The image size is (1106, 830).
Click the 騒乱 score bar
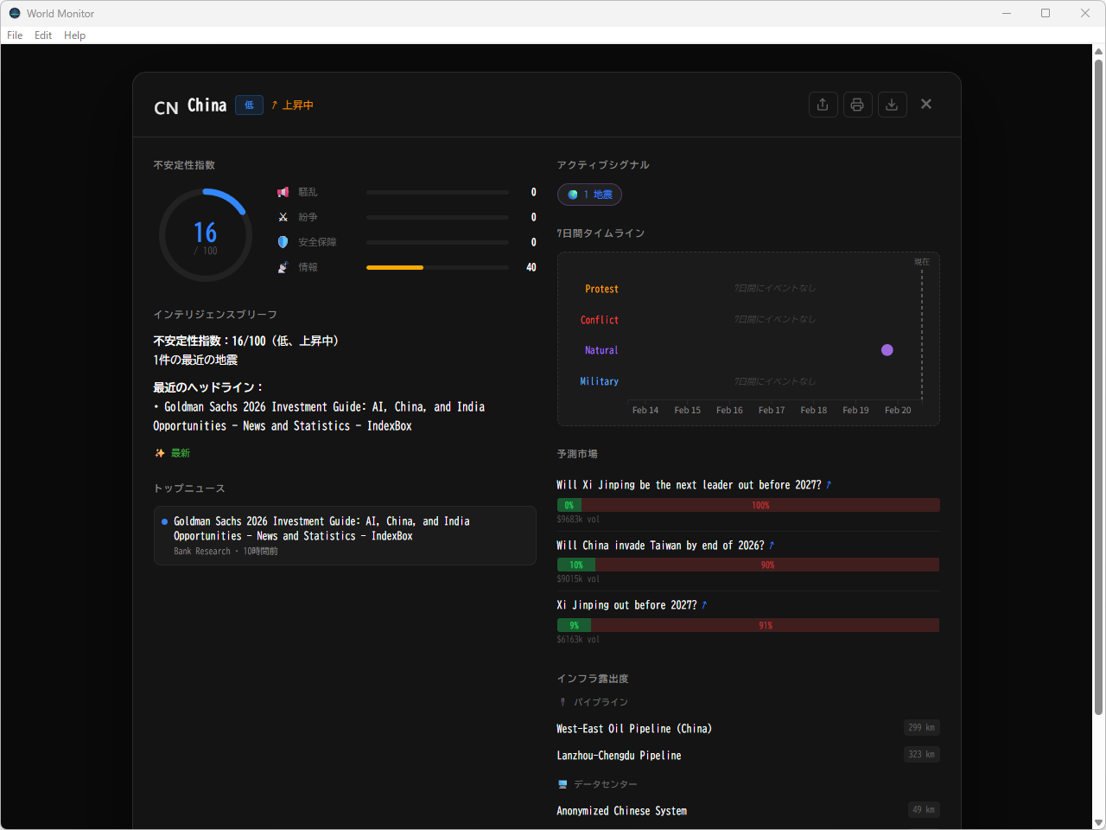(437, 192)
